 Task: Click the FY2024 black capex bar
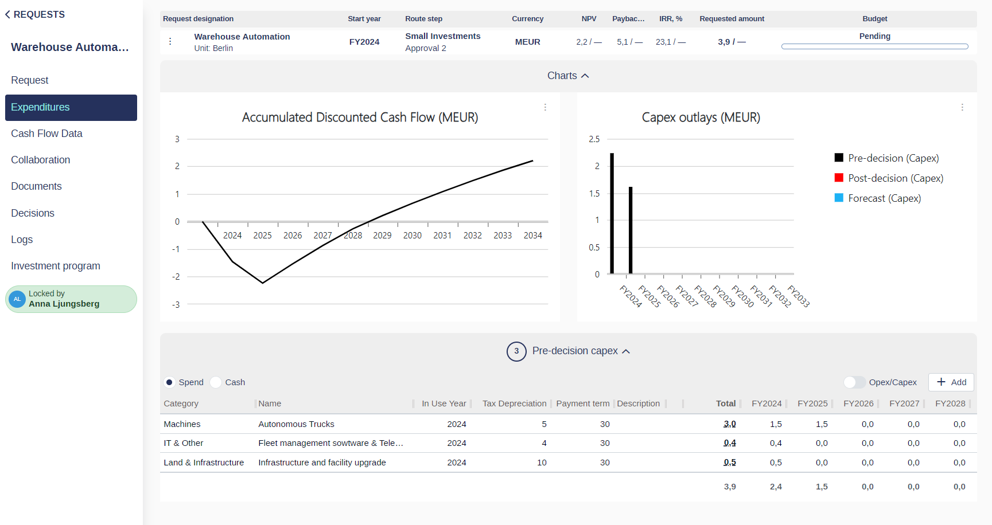pyautogui.click(x=612, y=213)
